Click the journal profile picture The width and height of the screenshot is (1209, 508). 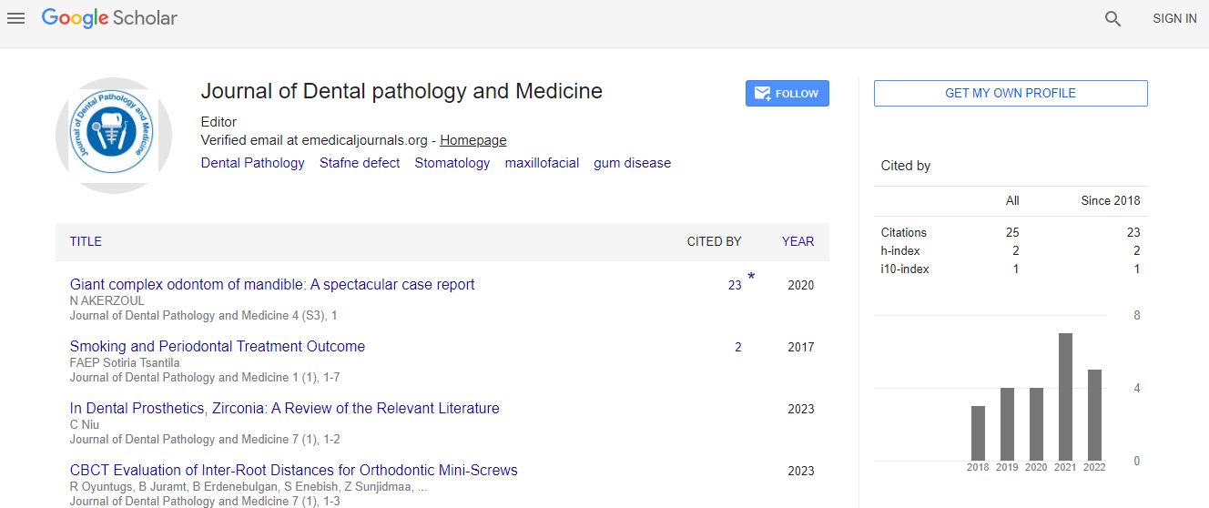[x=114, y=135]
